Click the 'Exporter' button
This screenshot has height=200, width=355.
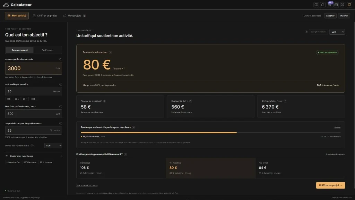point(330,16)
